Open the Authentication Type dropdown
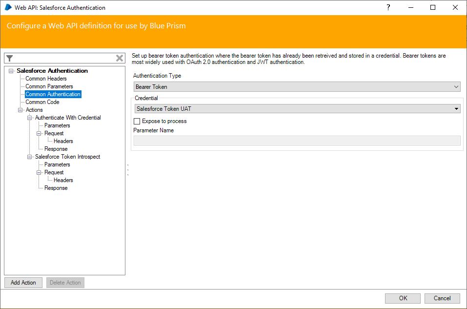The height and width of the screenshot is (309, 467). pyautogui.click(x=297, y=87)
